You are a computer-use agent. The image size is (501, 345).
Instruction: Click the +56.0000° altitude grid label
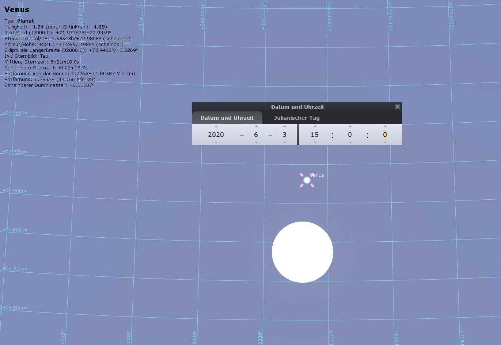pos(15,308)
